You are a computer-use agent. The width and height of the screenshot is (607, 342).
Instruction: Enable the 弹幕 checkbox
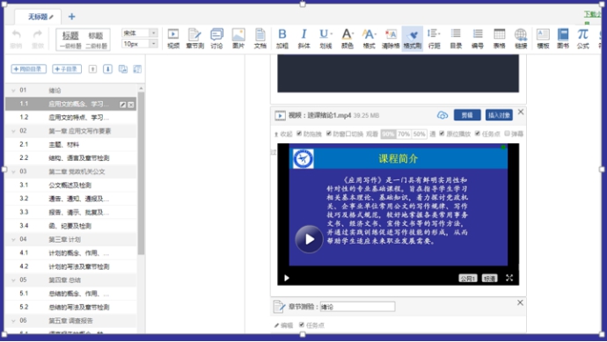pyautogui.click(x=507, y=134)
